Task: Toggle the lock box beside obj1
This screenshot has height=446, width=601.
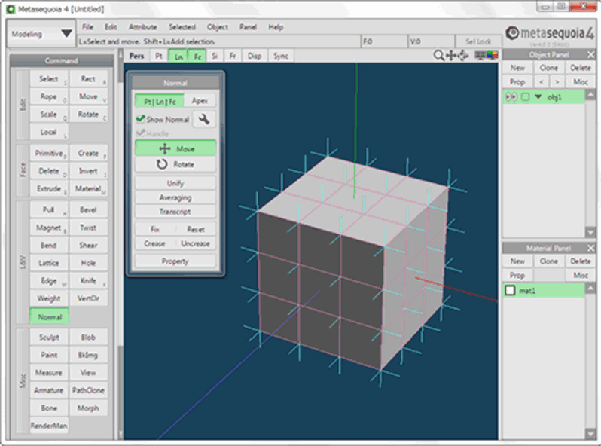Action: click(x=525, y=96)
